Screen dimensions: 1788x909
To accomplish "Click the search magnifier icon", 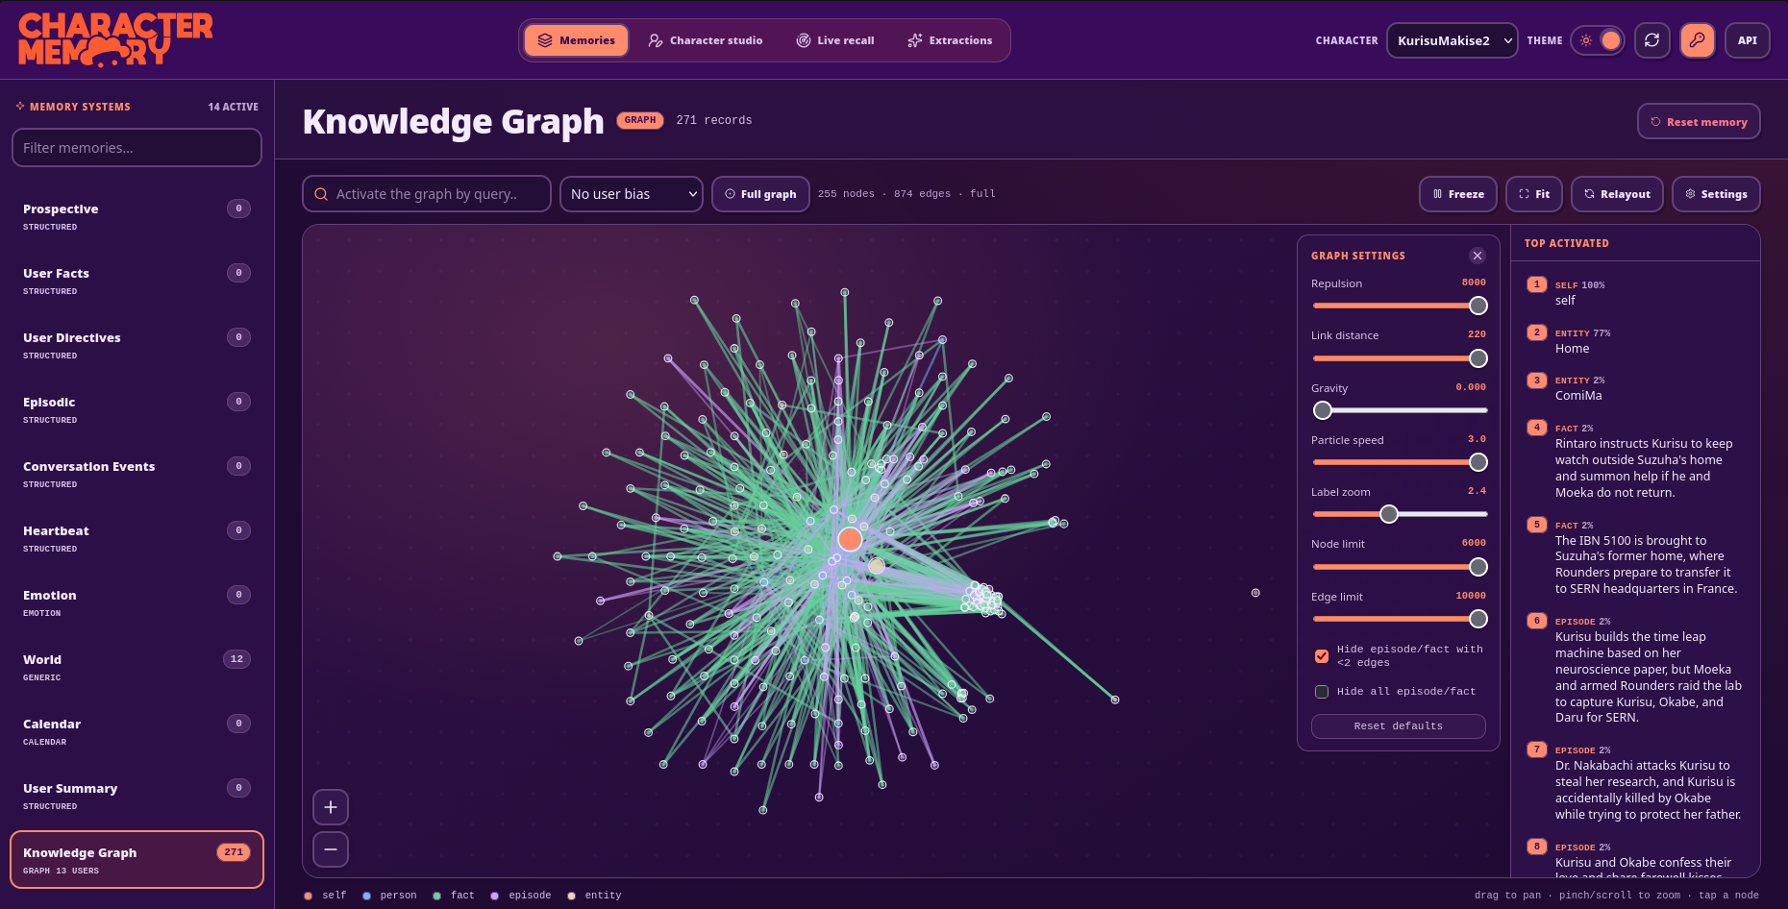I will point(321,194).
